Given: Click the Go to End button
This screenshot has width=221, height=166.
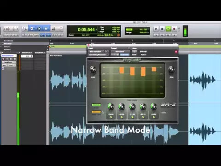Looking at the screenshot, I should tap(174, 35).
